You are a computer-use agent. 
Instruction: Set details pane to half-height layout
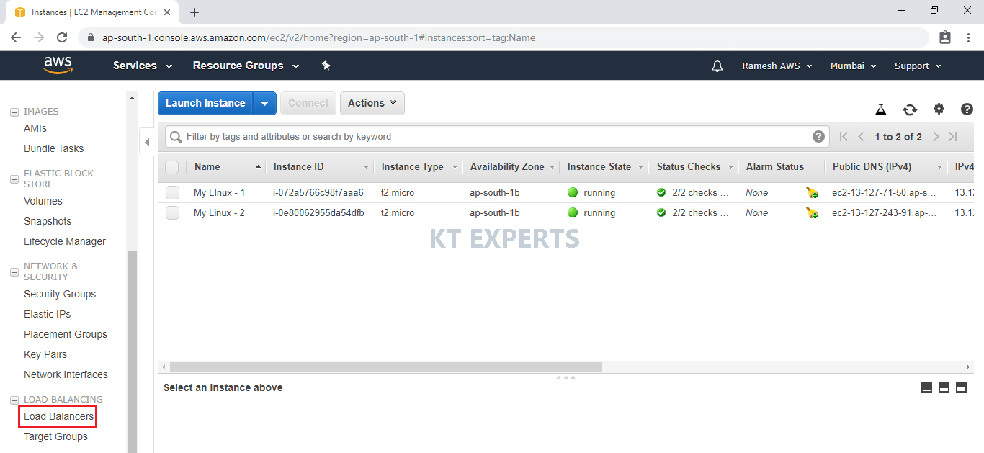tap(944, 387)
